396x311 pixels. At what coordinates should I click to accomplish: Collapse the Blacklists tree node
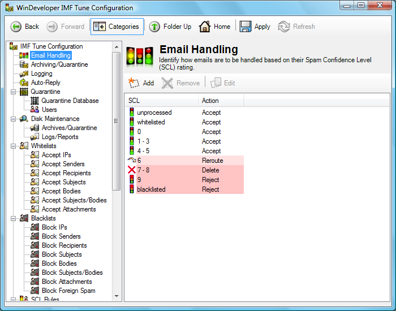pos(13,218)
